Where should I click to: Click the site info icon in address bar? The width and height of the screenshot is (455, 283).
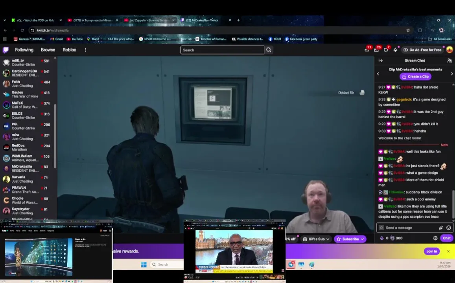pyautogui.click(x=33, y=30)
